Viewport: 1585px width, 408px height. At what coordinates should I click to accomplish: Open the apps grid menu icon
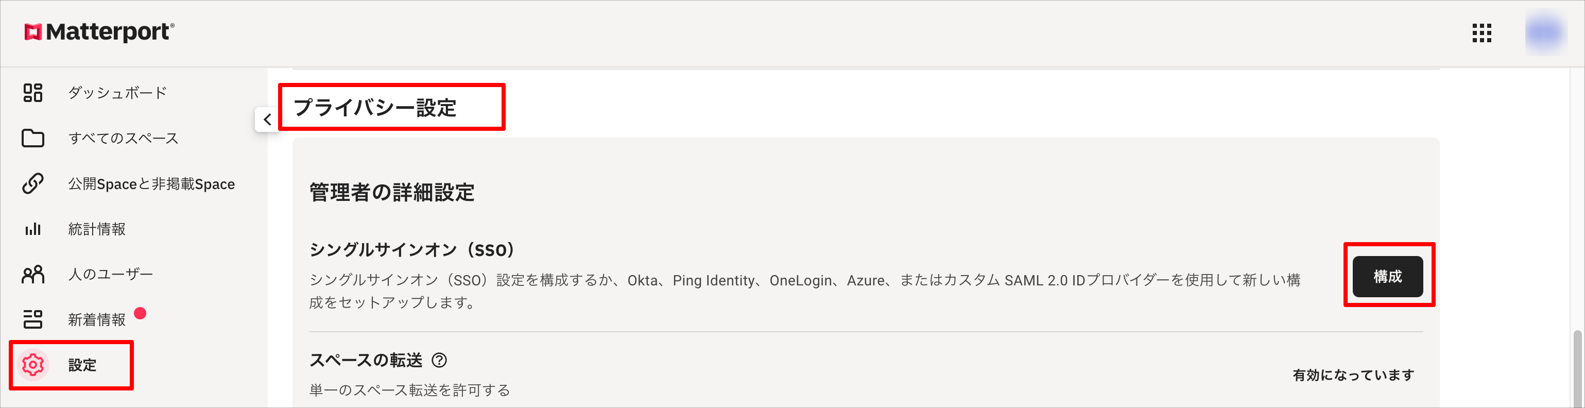pos(1481,33)
